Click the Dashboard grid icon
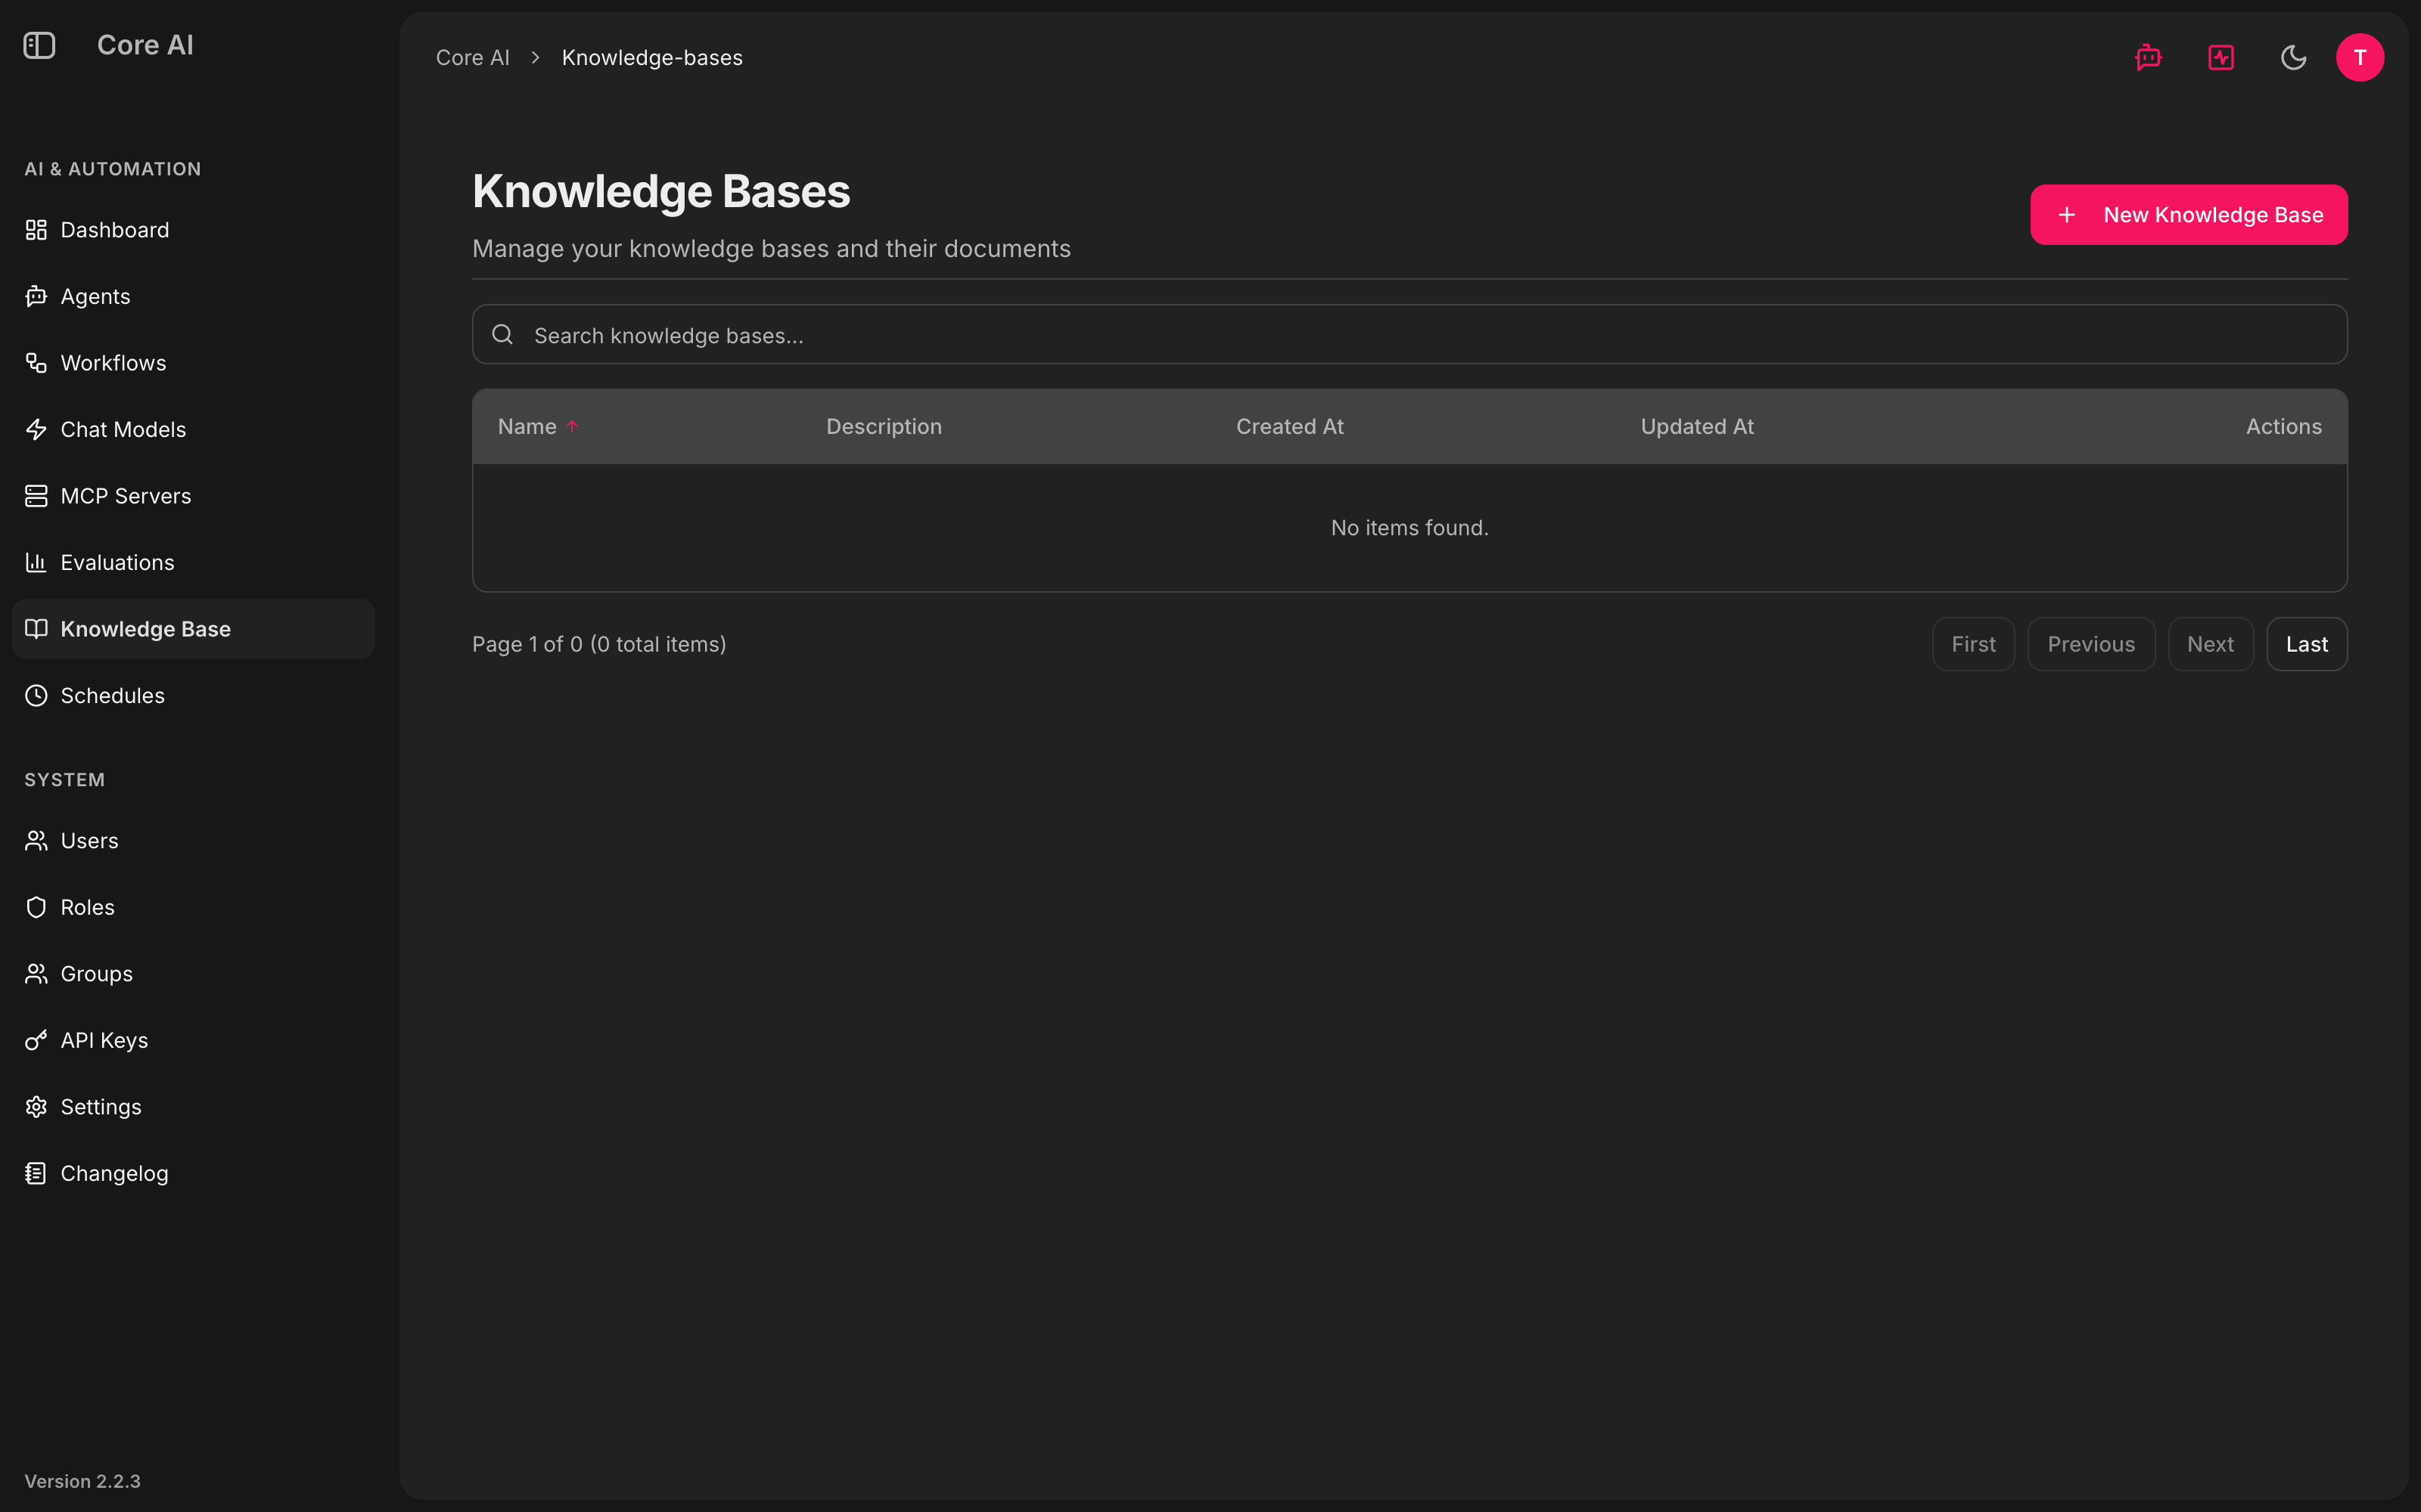2421x1512 pixels. [36, 230]
